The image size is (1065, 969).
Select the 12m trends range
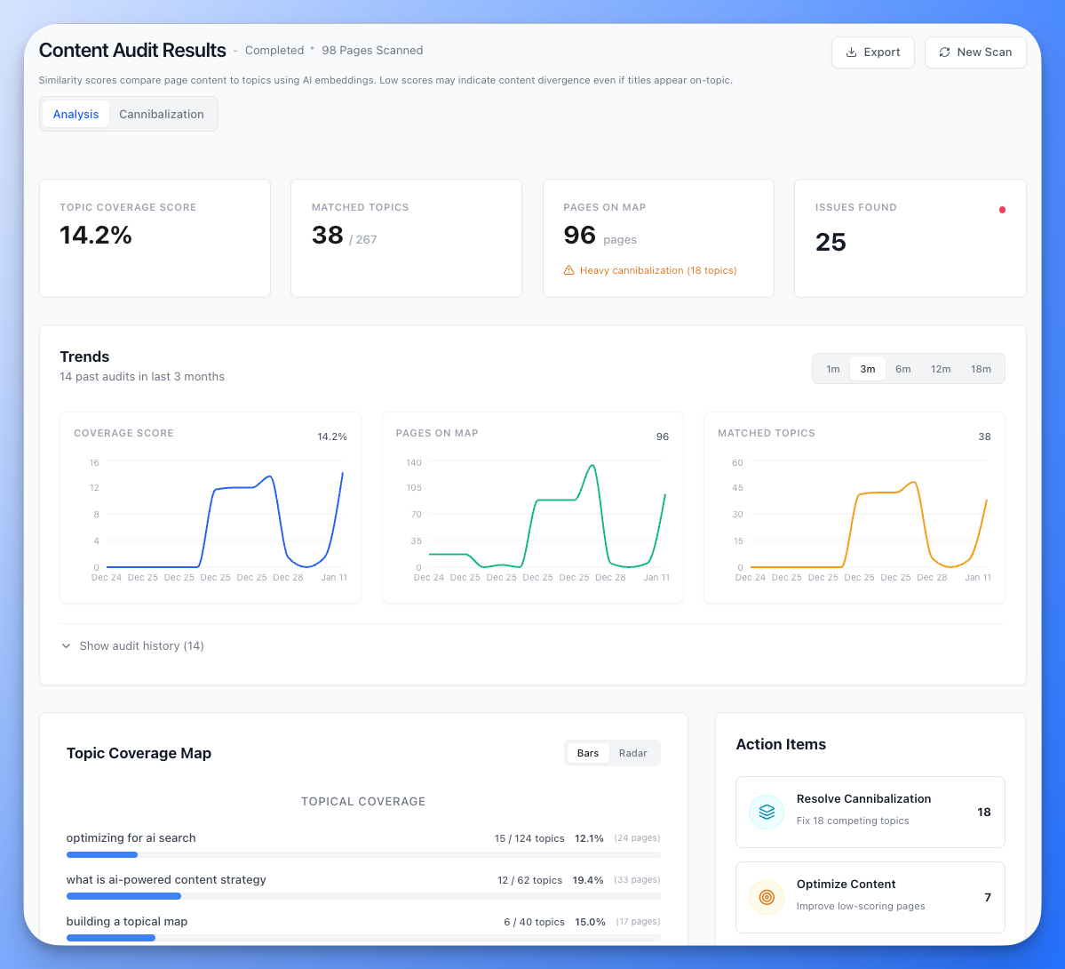(941, 368)
